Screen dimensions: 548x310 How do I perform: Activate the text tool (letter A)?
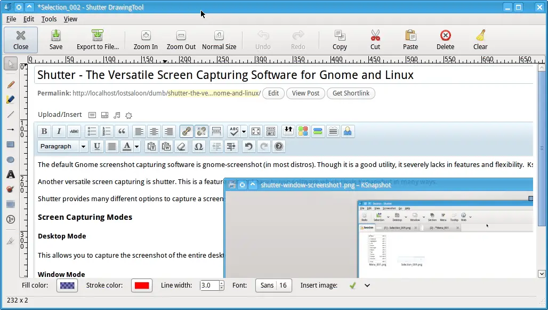[11, 174]
